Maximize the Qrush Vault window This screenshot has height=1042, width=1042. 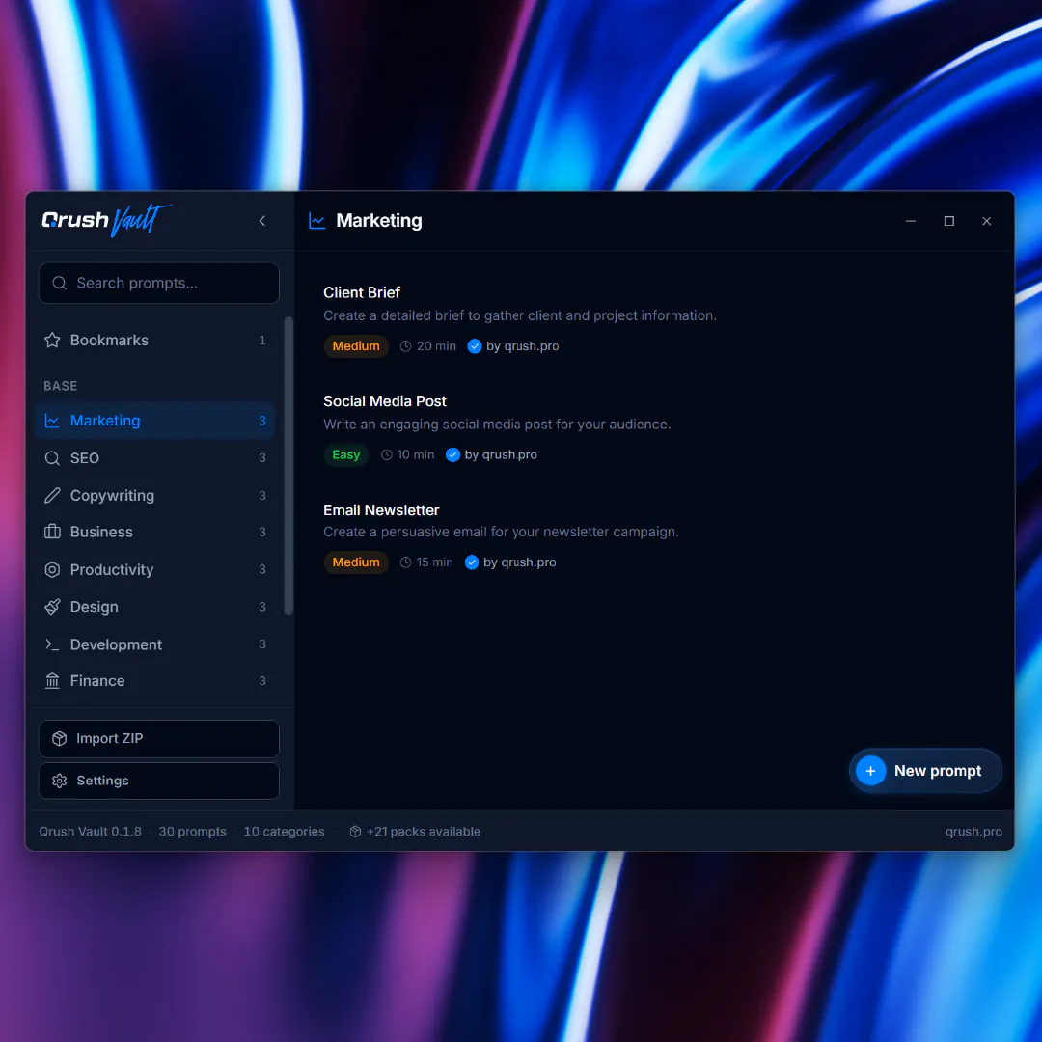[949, 221]
